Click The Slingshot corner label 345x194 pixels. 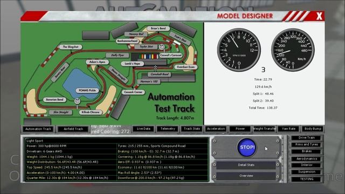(71, 47)
